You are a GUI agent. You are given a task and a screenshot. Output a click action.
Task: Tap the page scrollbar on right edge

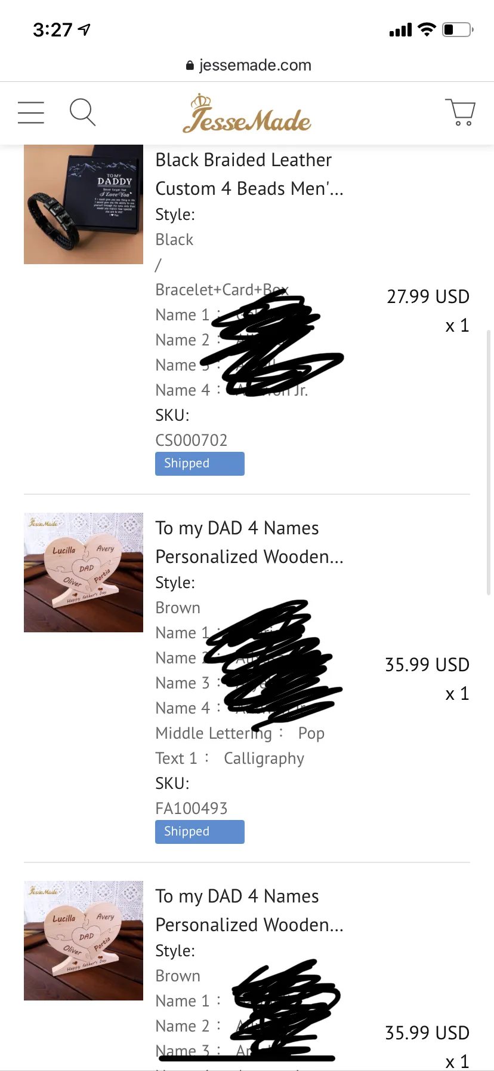pos(489,460)
